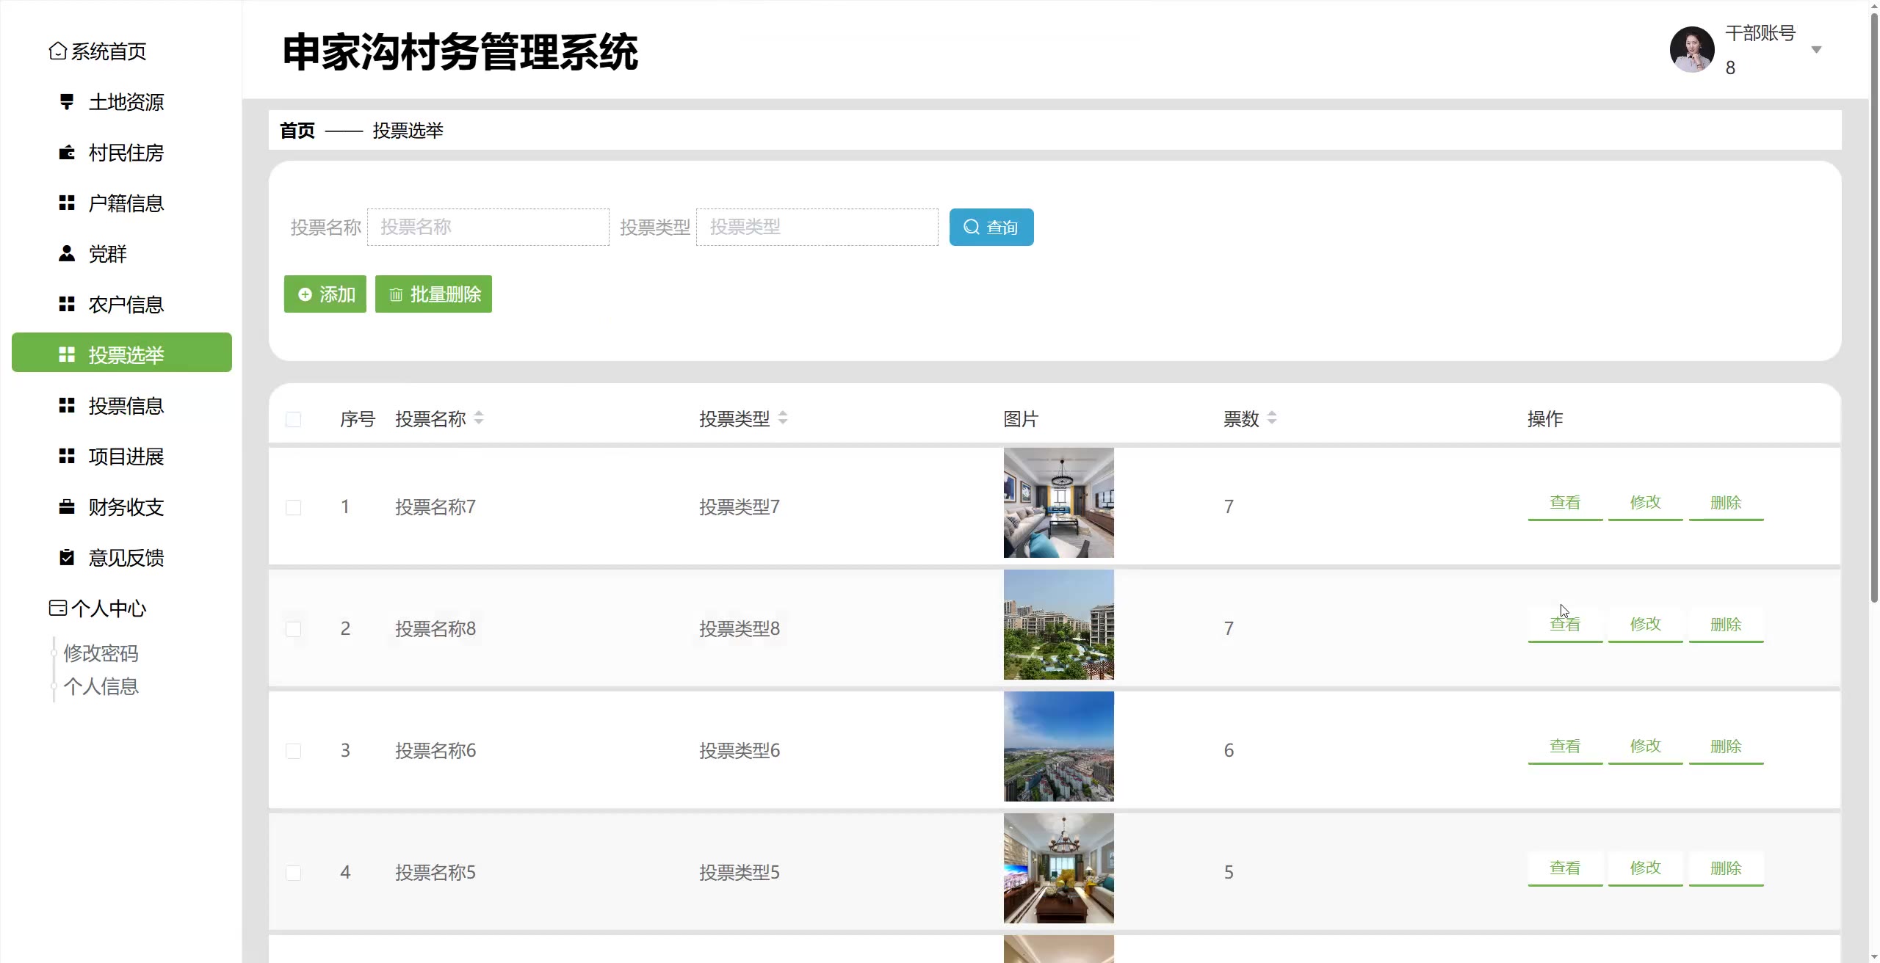Click the user avatar photo
Screen dimensions: 1880x963
click(1691, 50)
